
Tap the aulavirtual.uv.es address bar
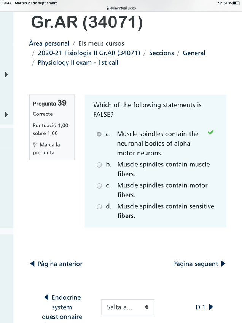coord(123,8)
